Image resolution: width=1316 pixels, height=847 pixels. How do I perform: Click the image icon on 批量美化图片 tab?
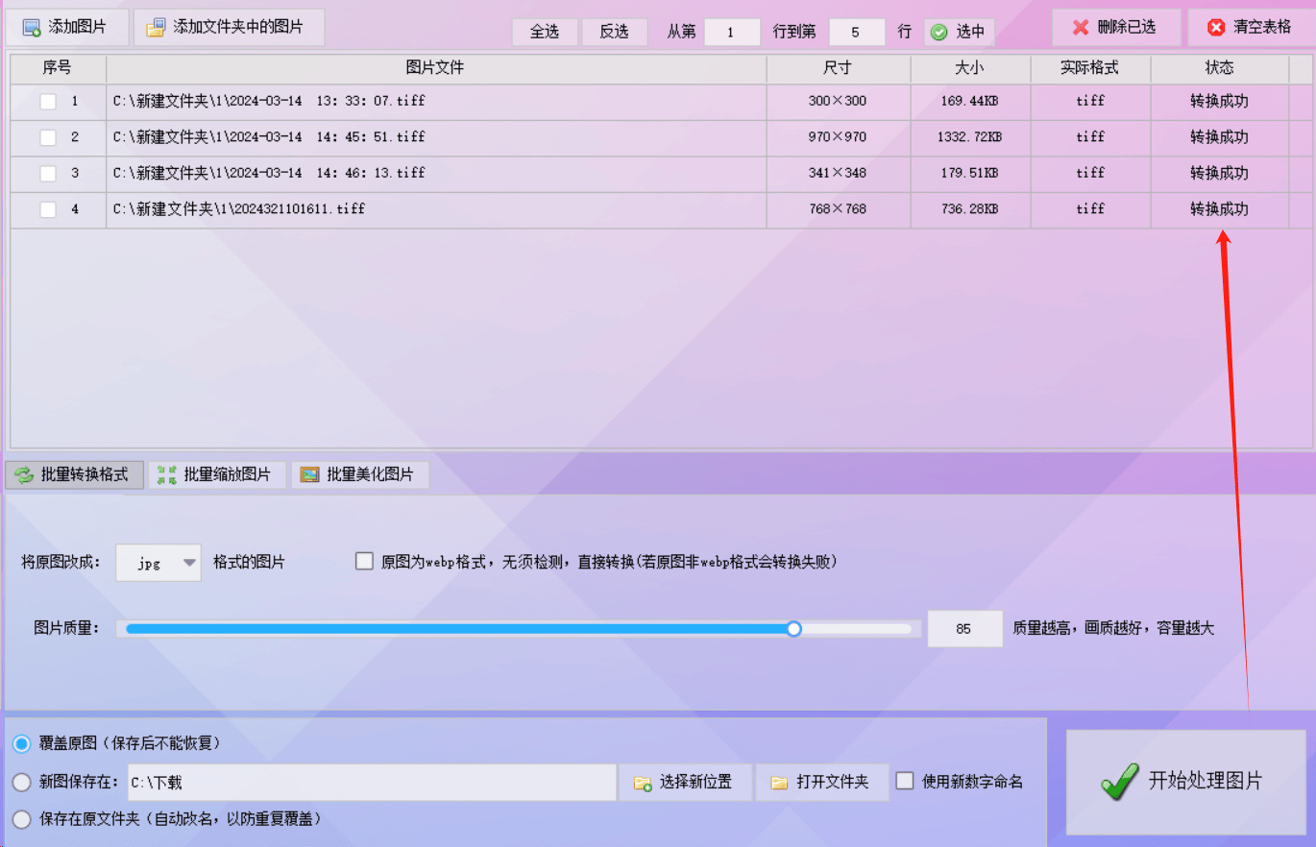tap(310, 473)
